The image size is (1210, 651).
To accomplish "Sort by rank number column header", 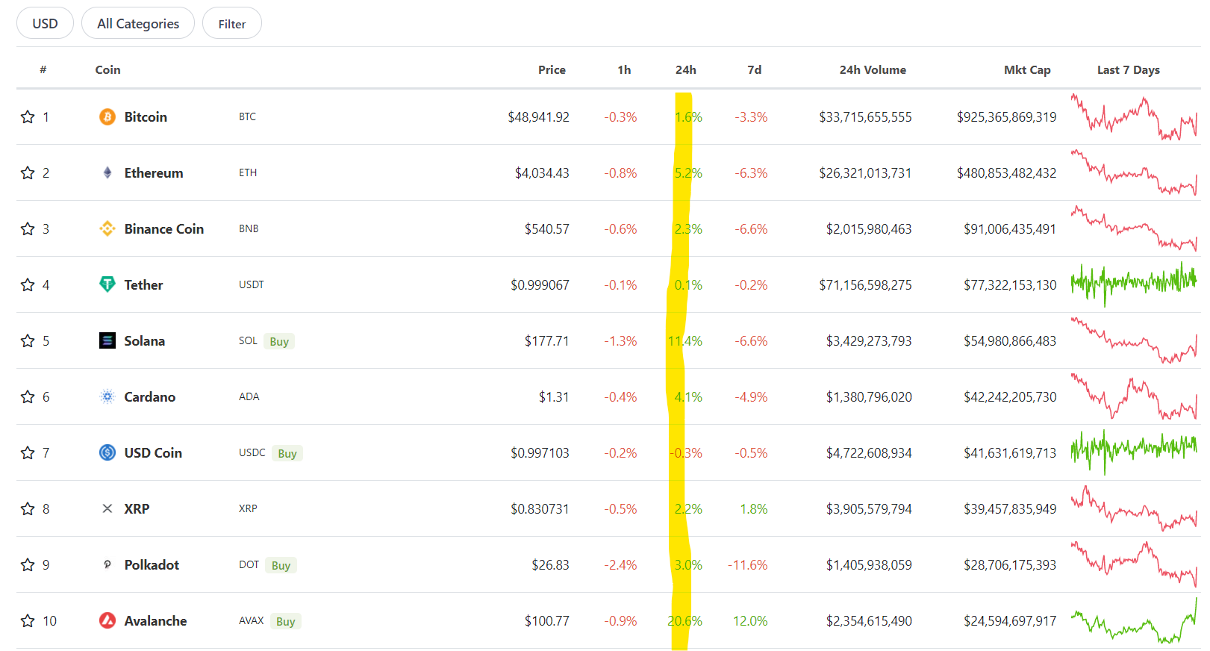I will click(x=43, y=69).
